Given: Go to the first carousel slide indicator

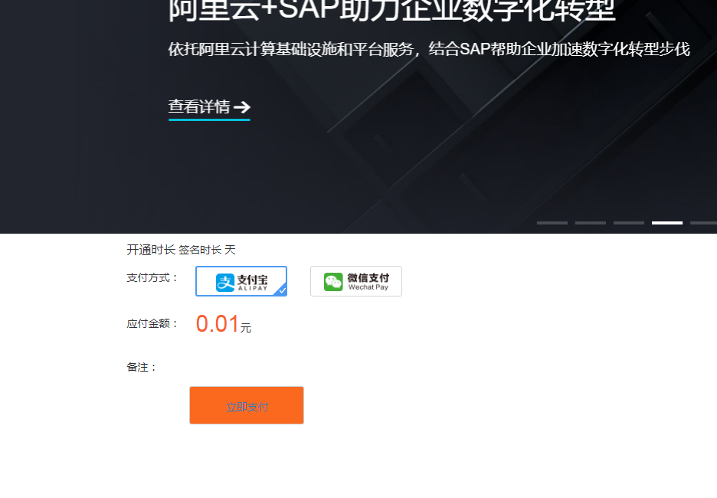Looking at the screenshot, I should [x=552, y=223].
